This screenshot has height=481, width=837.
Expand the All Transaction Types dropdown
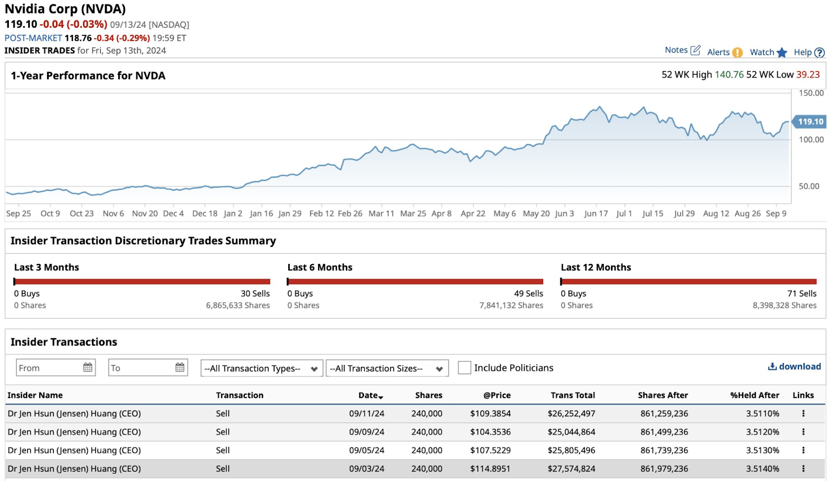pyautogui.click(x=262, y=368)
